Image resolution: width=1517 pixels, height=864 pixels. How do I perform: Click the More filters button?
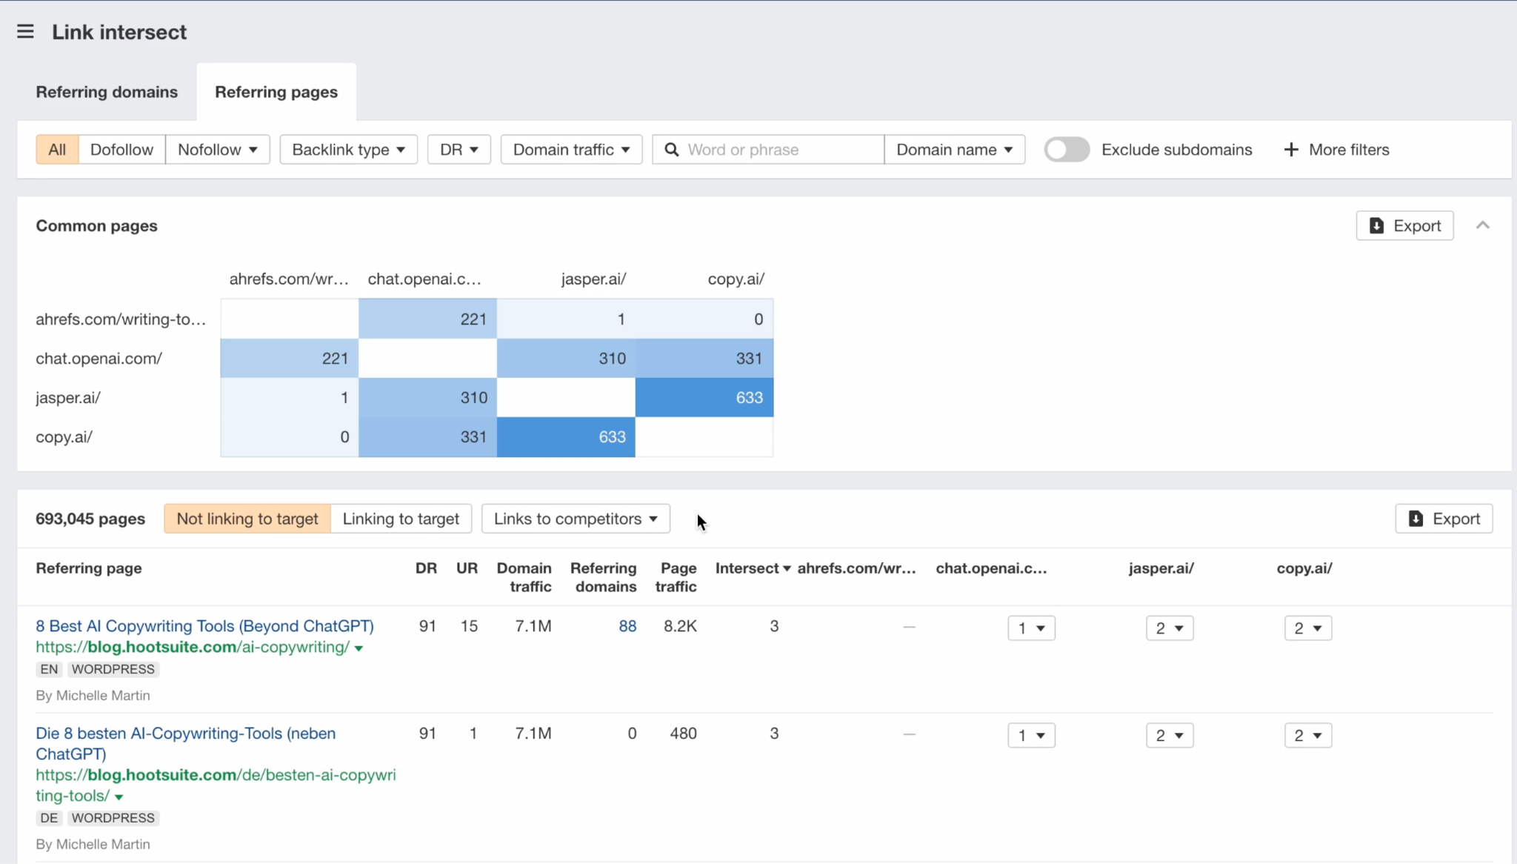point(1336,150)
